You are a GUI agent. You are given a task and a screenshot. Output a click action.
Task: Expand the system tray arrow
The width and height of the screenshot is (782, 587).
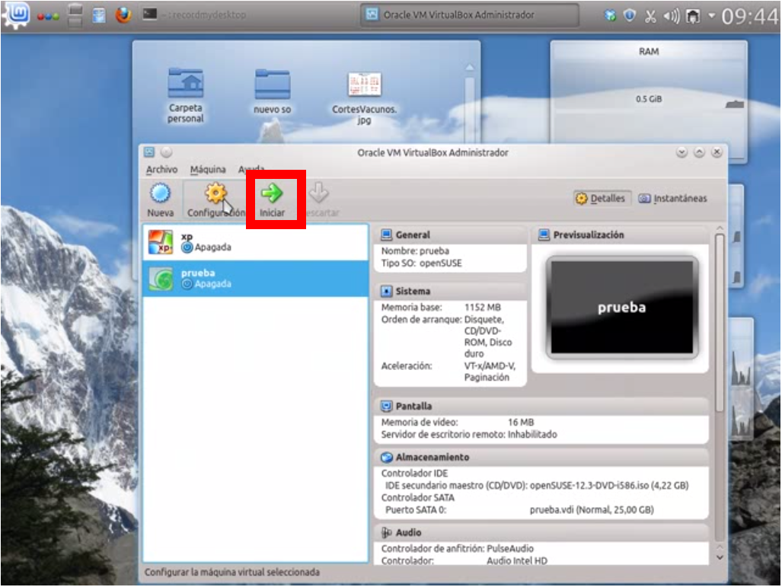tap(711, 16)
